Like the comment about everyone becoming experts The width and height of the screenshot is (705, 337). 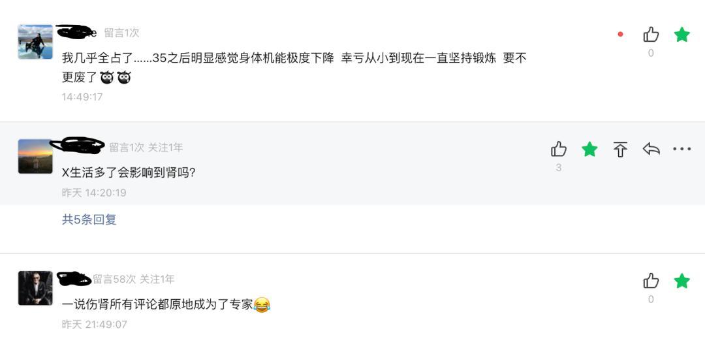(x=651, y=281)
